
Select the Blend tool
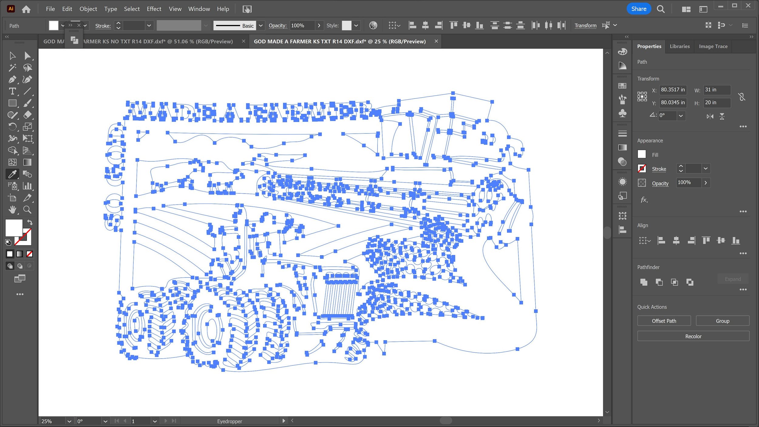[x=27, y=174]
